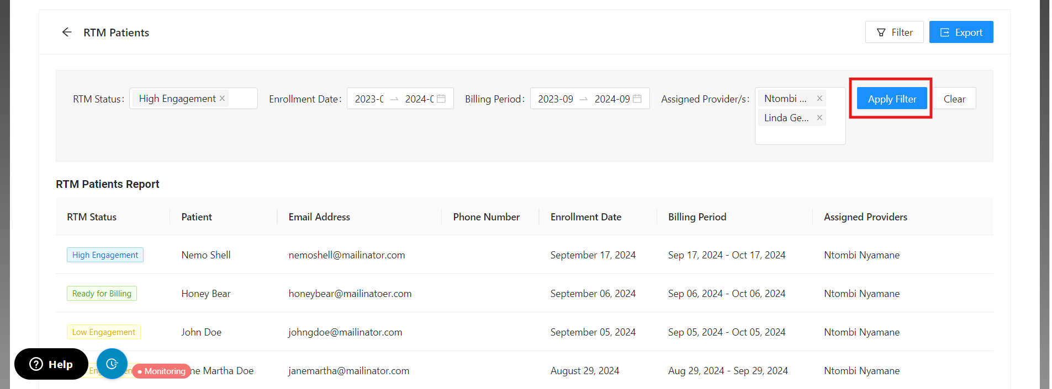Click the Enrollment Date start field
This screenshot has height=389, width=1052.
369,99
